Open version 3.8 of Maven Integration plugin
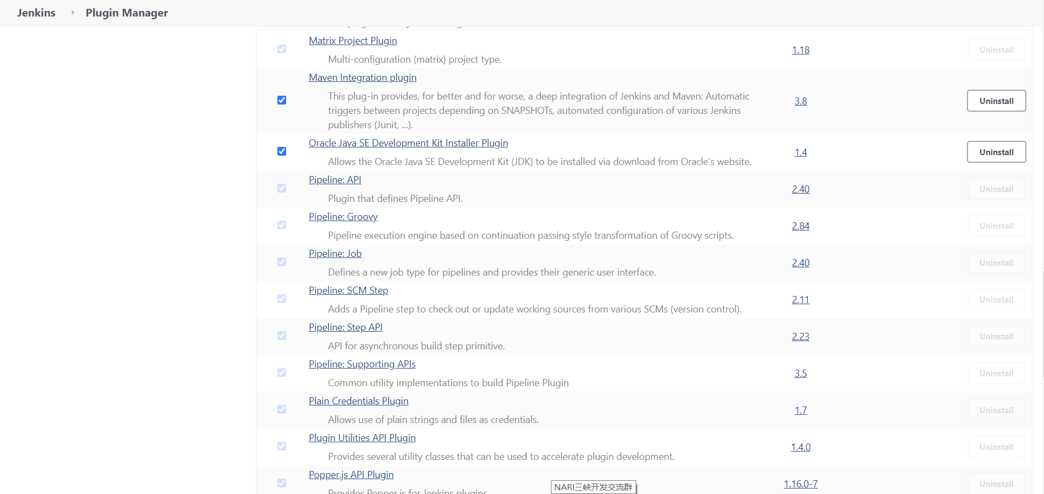The height and width of the screenshot is (494, 1044). tap(801, 101)
